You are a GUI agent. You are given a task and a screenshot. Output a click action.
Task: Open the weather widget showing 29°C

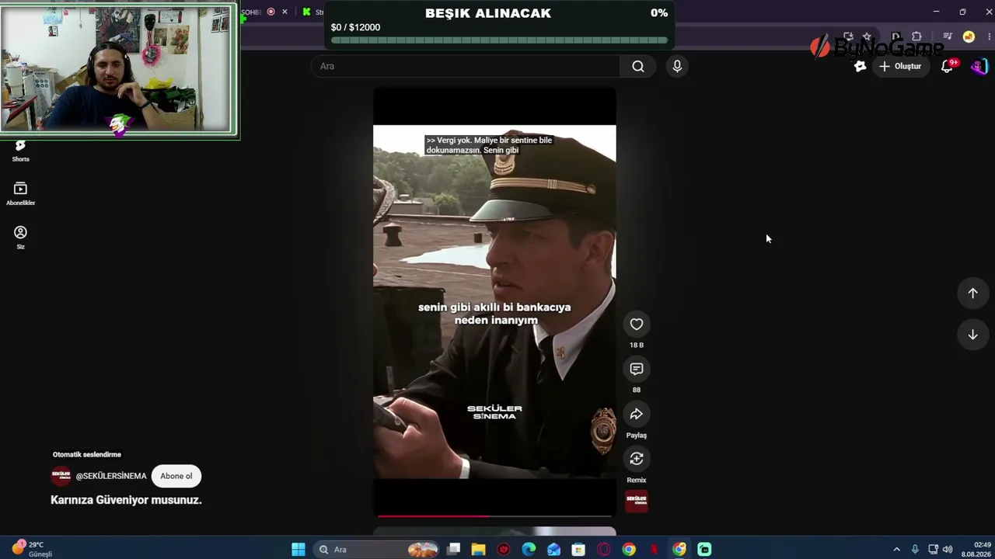pos(32,550)
